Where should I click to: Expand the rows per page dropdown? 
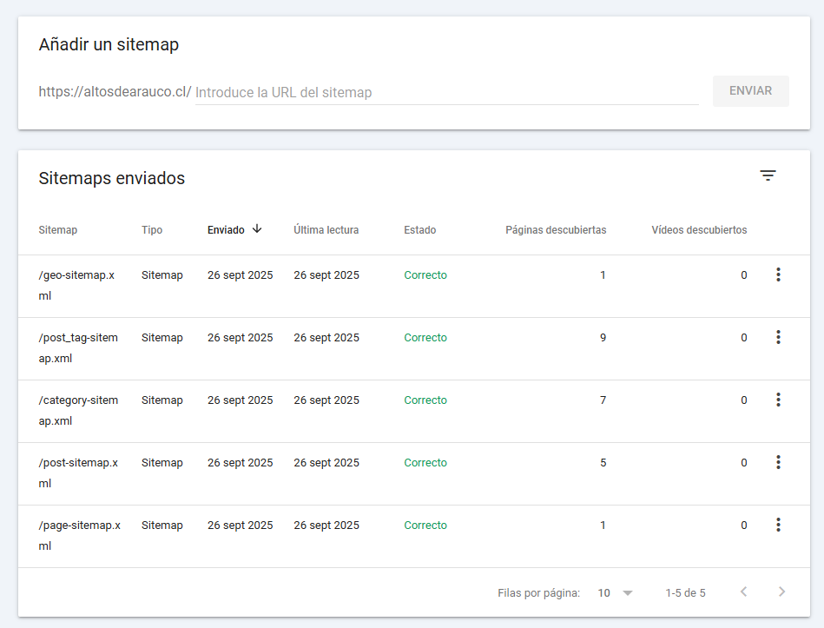click(x=616, y=593)
